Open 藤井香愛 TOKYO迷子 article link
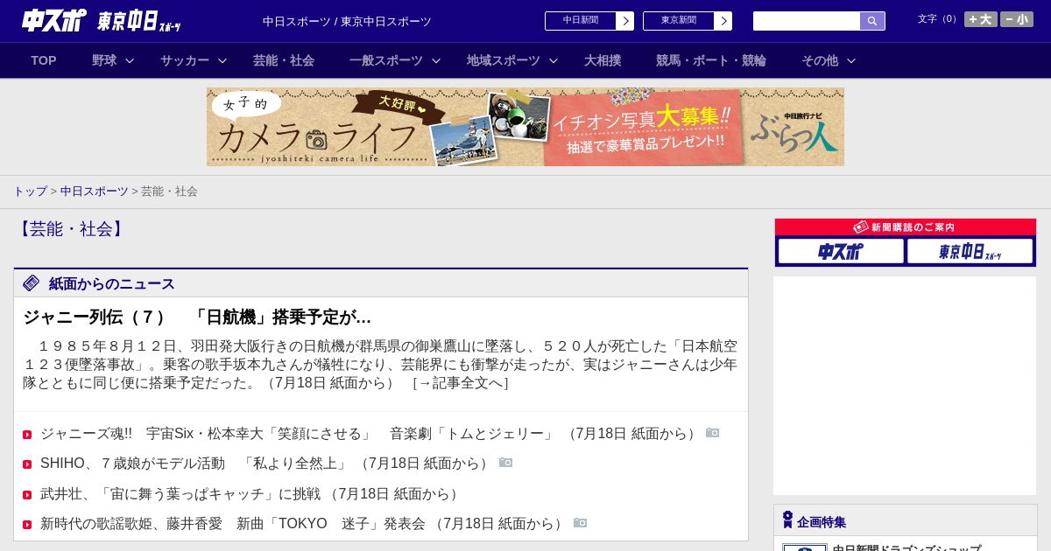The image size is (1051, 551). [x=304, y=524]
